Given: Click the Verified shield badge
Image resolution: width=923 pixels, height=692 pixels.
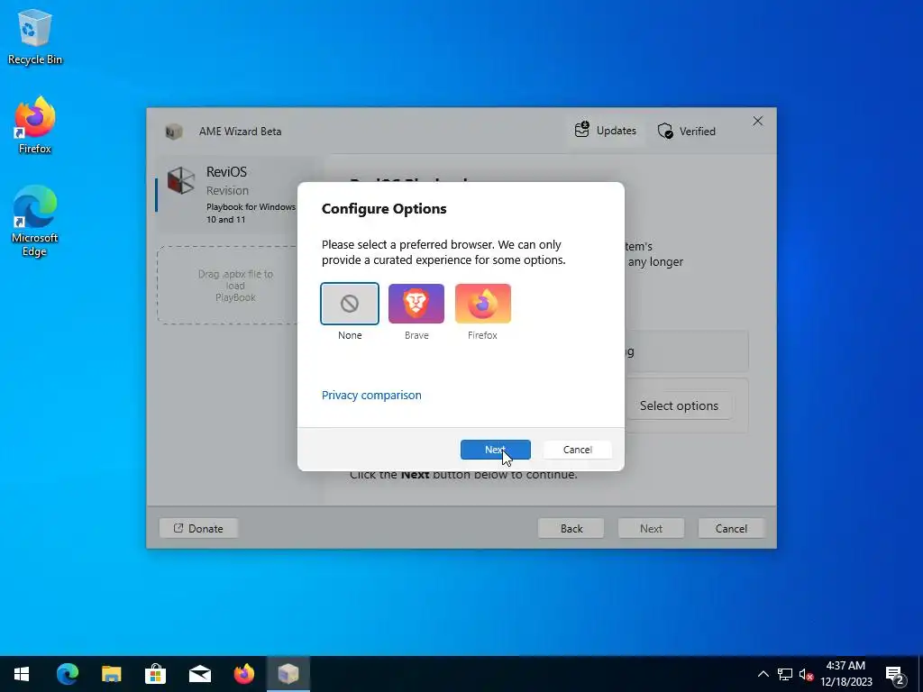Looking at the screenshot, I should pyautogui.click(x=686, y=131).
